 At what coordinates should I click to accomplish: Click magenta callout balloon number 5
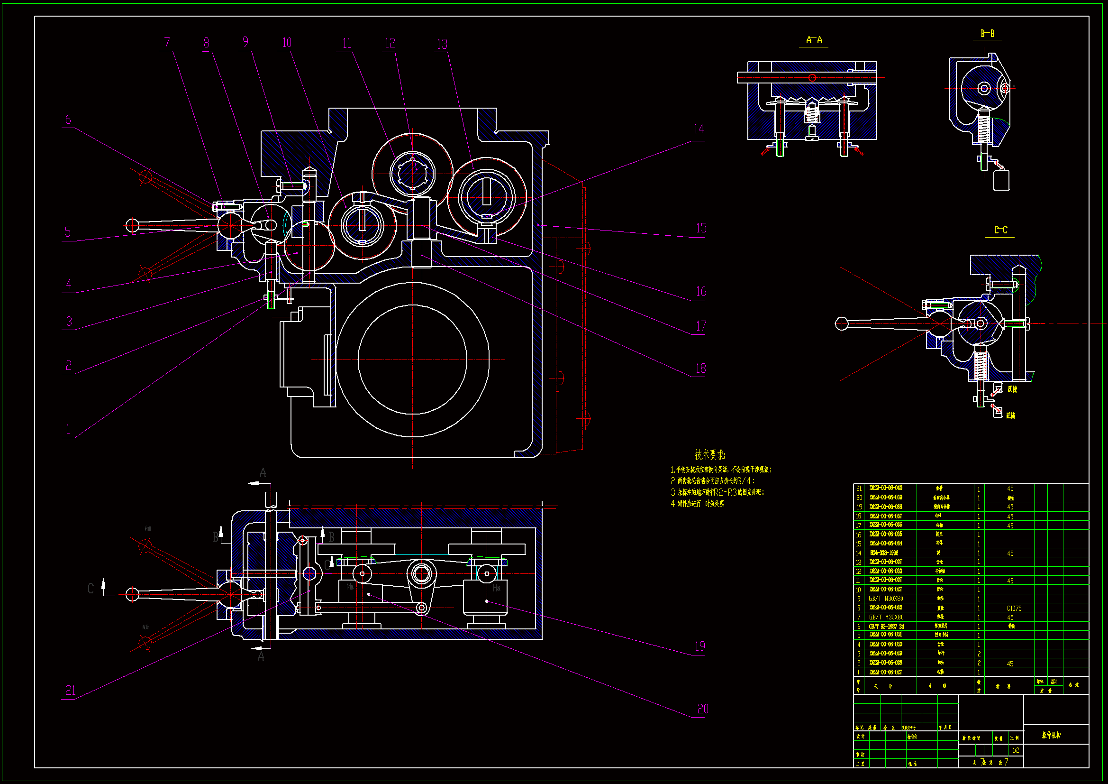pyautogui.click(x=68, y=232)
